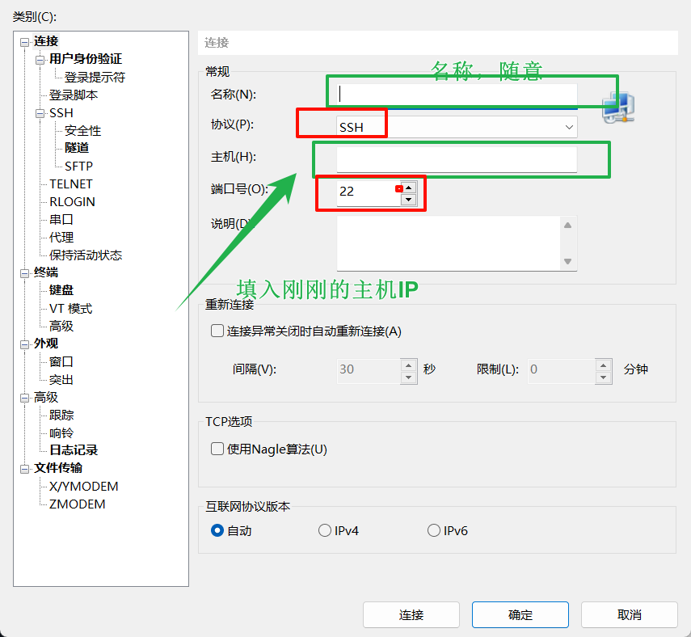Screen dimensions: 691x637
Task: Collapse the 外观 tree node
Action: click(25, 344)
